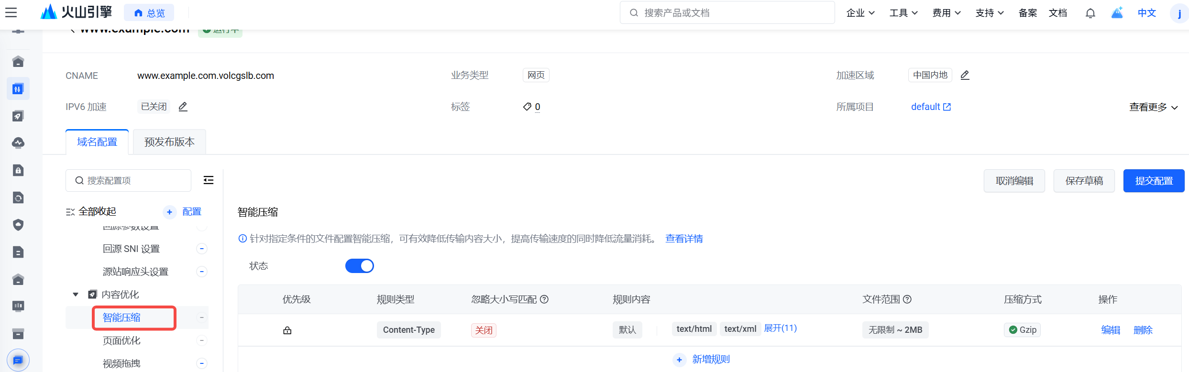The width and height of the screenshot is (1189, 372).
Task: Toggle the minus button next to 回源 SNI 设置
Action: [202, 249]
